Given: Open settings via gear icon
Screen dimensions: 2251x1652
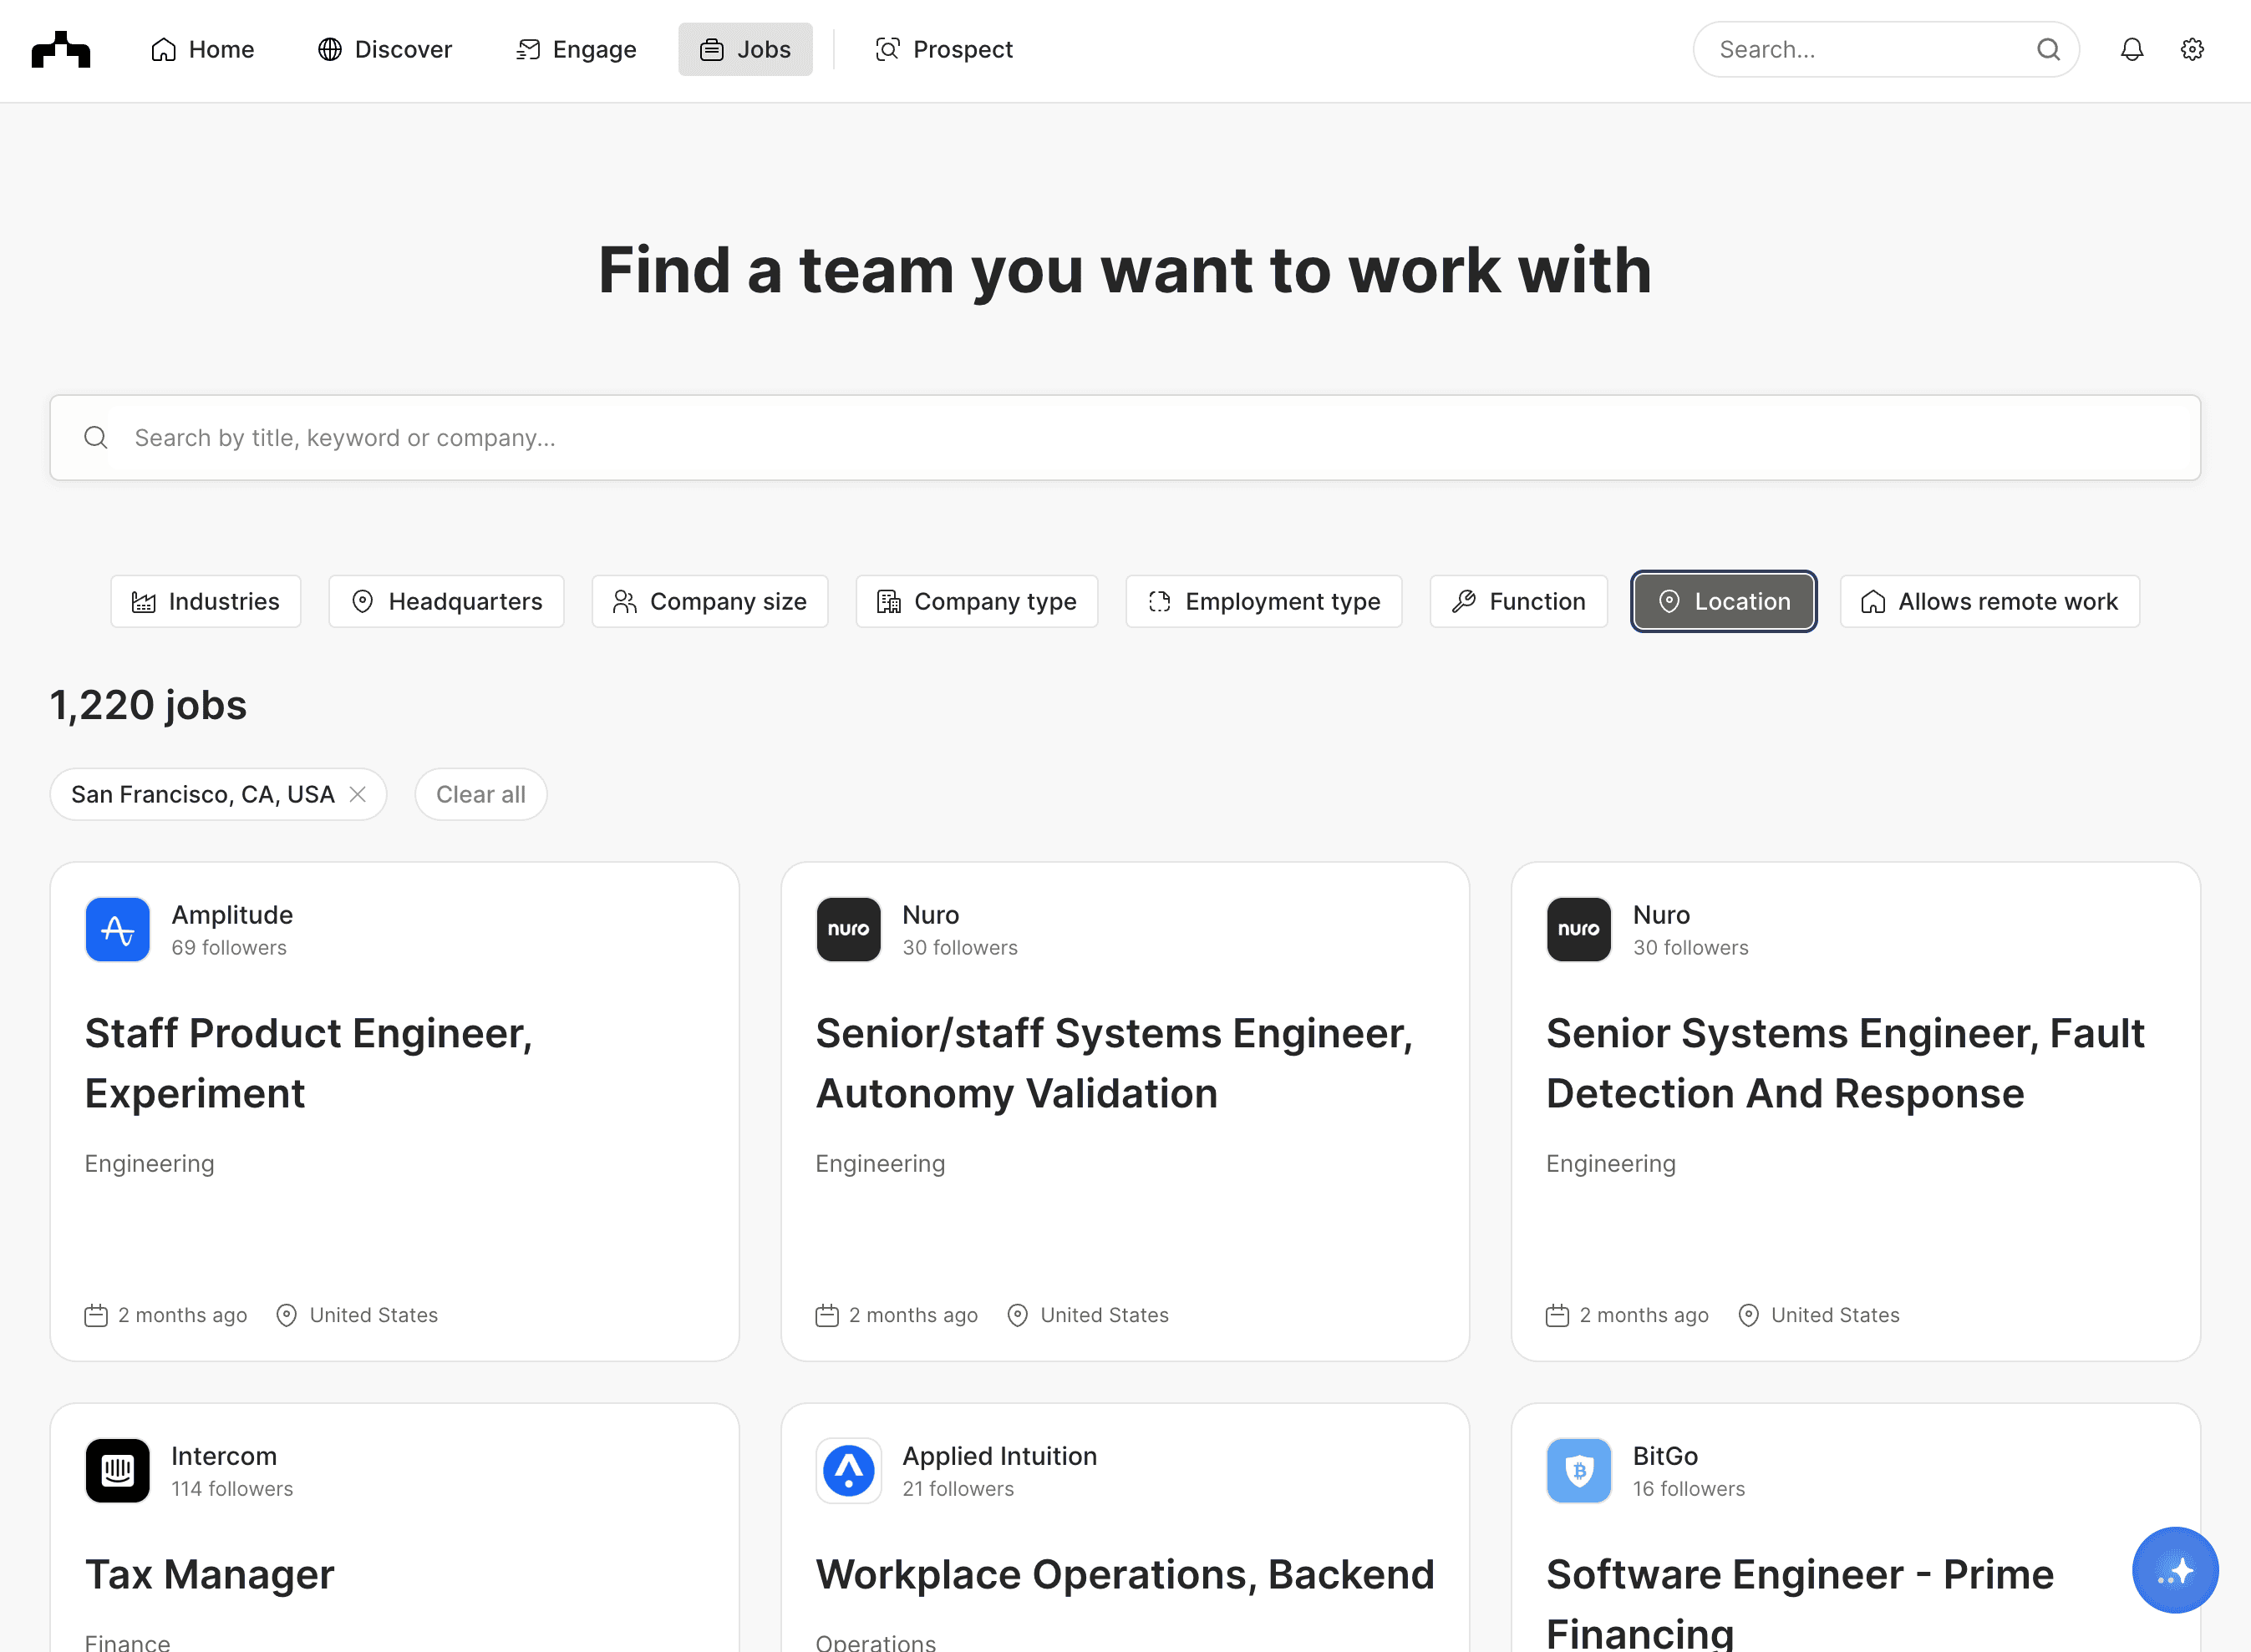Looking at the screenshot, I should [x=2191, y=49].
